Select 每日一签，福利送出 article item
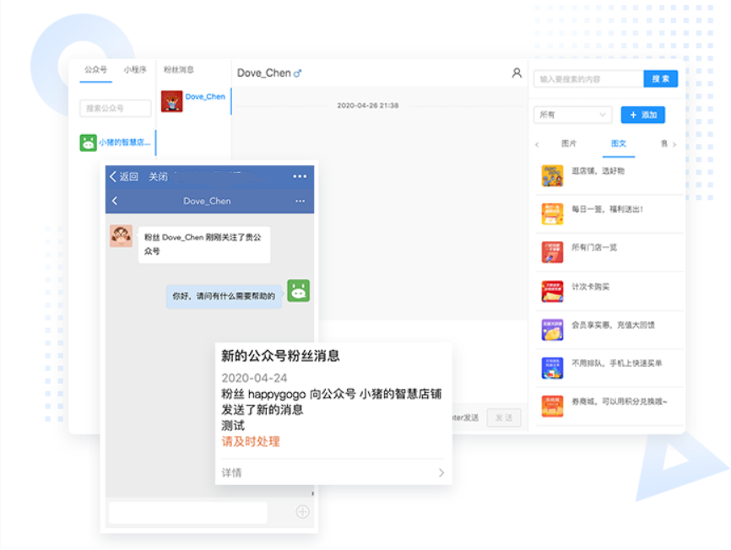The height and width of the screenshot is (550, 731). (x=609, y=214)
